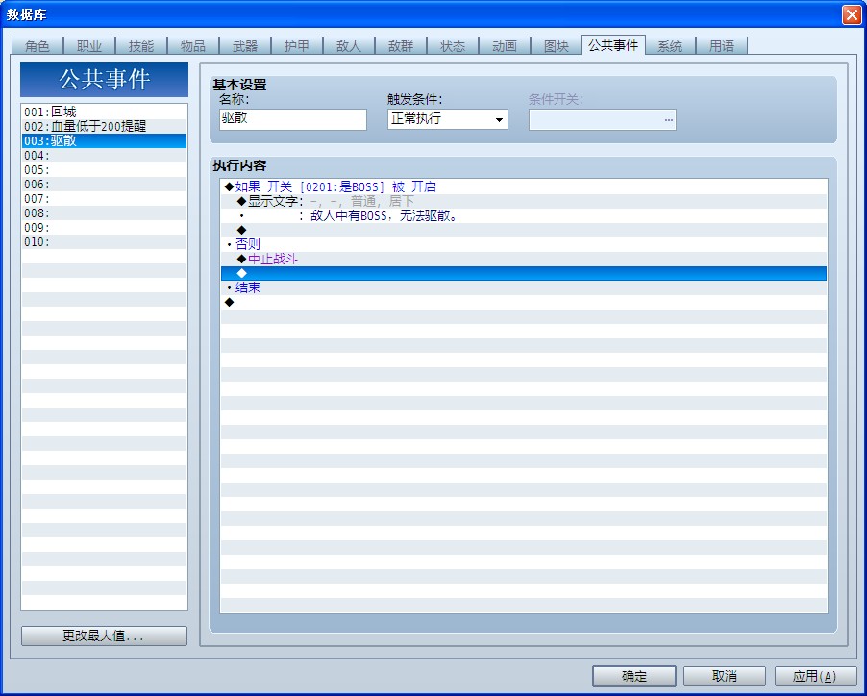867x696 pixels.
Task: Click the 取消 button
Action: 725,676
